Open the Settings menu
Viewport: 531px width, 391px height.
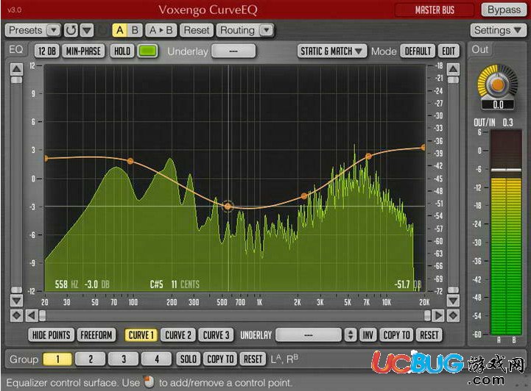coord(497,30)
